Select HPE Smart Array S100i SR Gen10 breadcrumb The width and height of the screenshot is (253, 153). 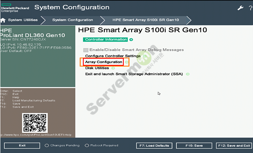click(x=146, y=20)
